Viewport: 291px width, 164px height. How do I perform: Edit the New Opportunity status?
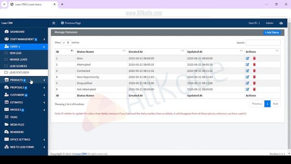tap(247, 77)
